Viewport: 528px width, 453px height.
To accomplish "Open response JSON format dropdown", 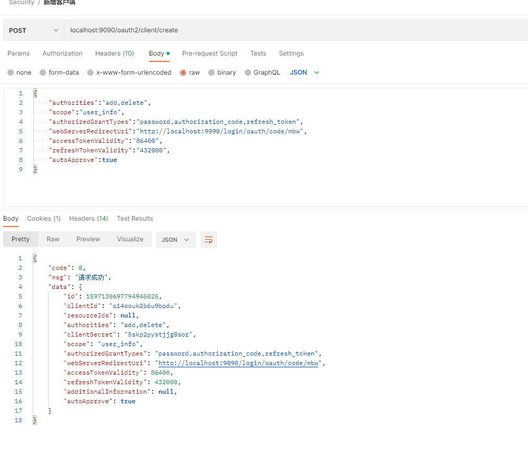I will pos(175,240).
